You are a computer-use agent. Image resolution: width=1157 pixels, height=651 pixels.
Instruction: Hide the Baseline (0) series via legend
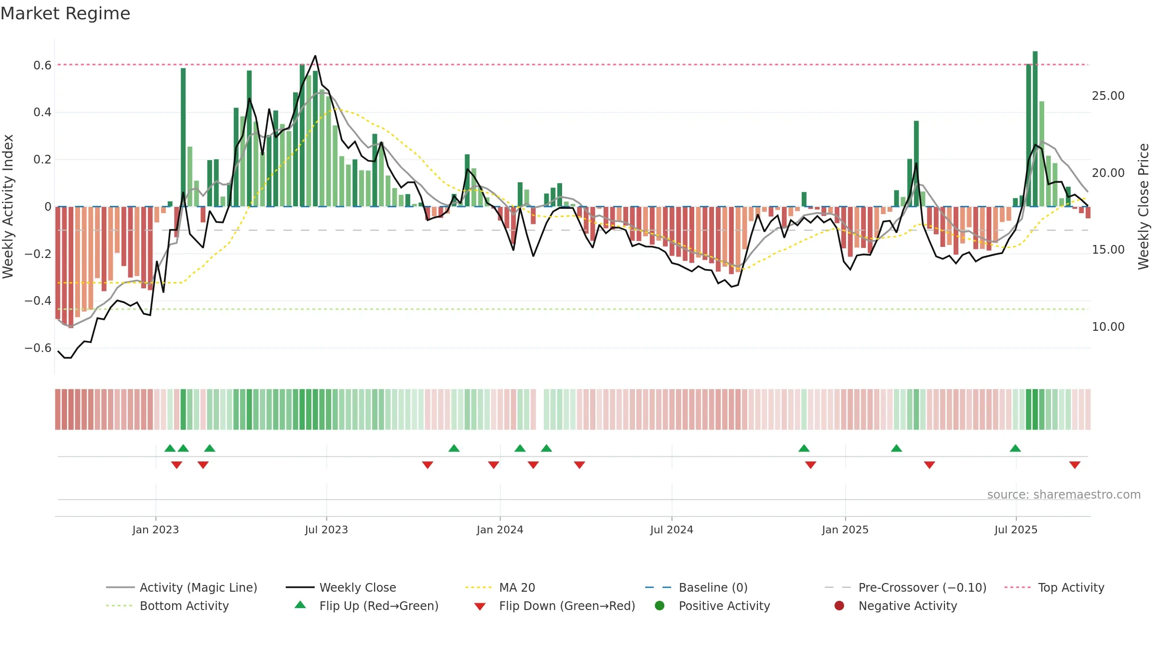click(x=696, y=587)
